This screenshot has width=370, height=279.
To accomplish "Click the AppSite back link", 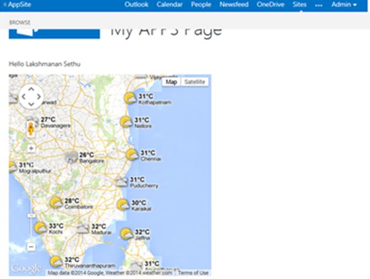I will click(17, 4).
